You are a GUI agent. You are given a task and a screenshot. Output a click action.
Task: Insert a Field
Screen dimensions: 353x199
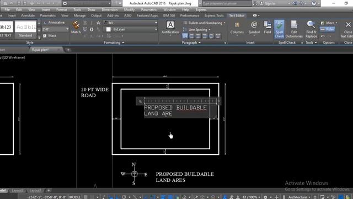(267, 28)
